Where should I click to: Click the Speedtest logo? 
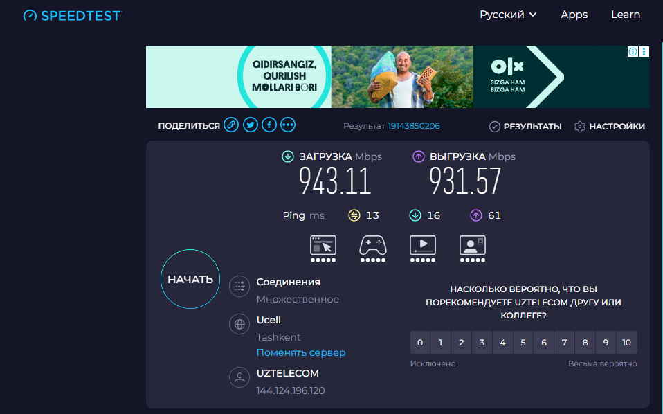pos(72,16)
